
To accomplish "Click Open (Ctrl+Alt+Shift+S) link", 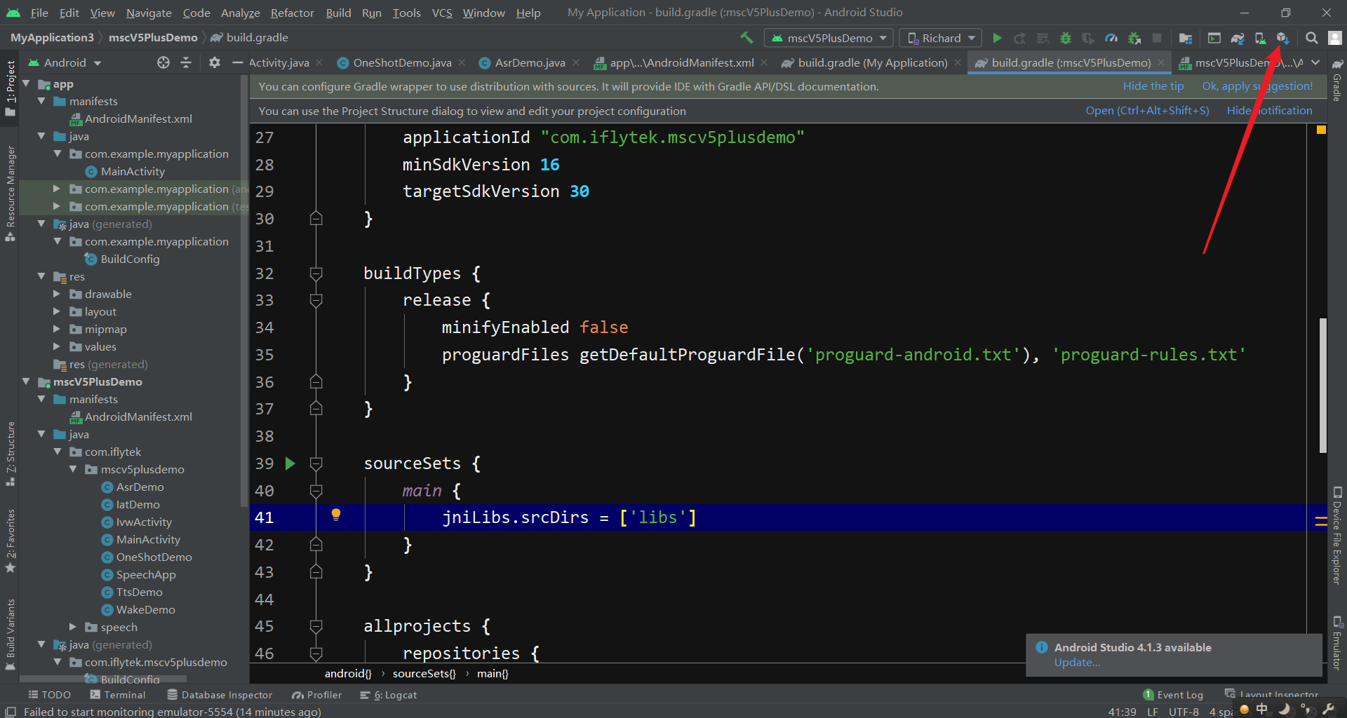I will click(x=1147, y=111).
